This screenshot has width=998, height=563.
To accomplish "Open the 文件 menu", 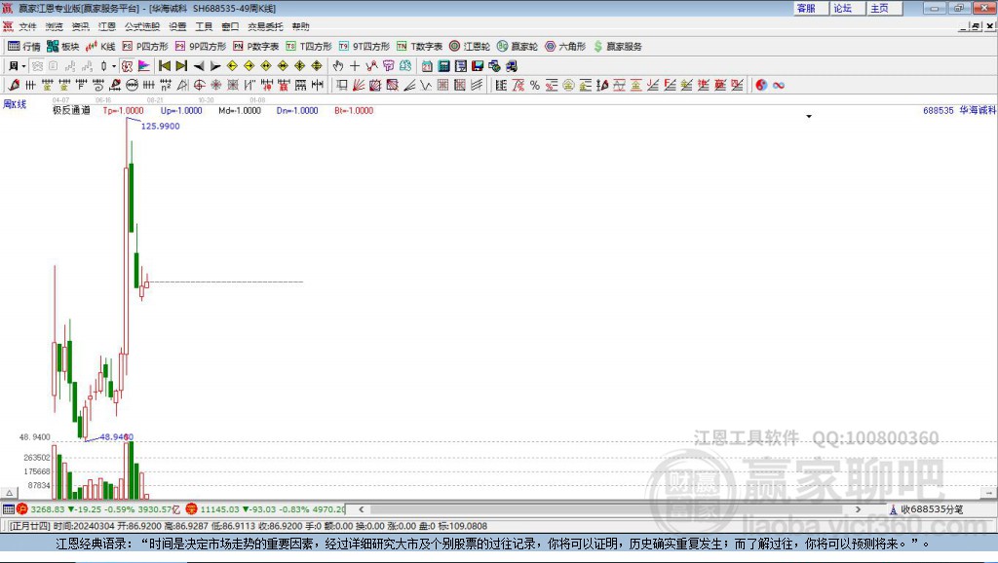I will point(27,26).
